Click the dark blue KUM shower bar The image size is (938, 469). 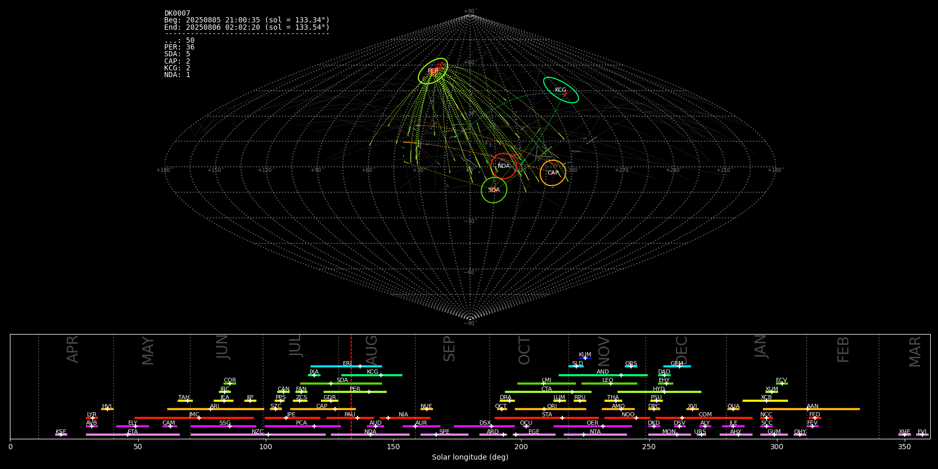(x=585, y=358)
